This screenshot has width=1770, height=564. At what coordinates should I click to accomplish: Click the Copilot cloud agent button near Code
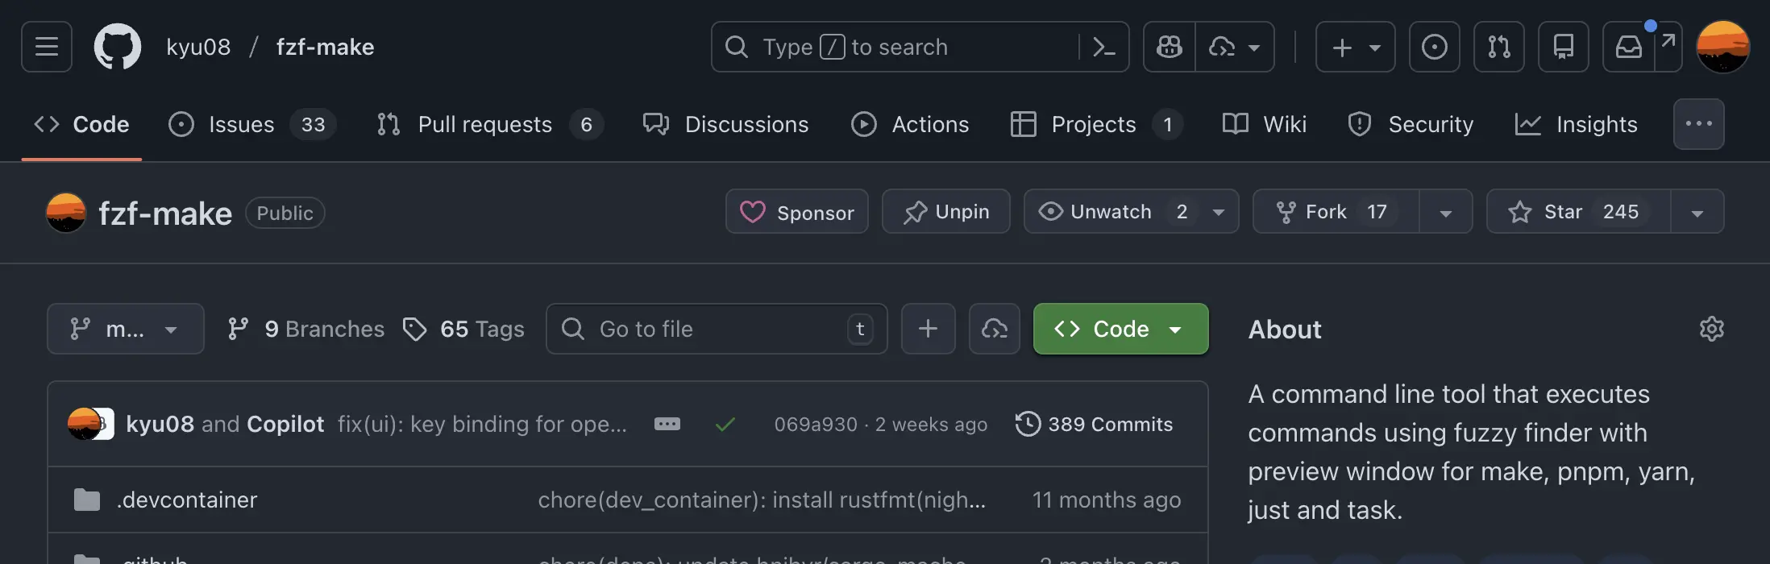(x=995, y=329)
